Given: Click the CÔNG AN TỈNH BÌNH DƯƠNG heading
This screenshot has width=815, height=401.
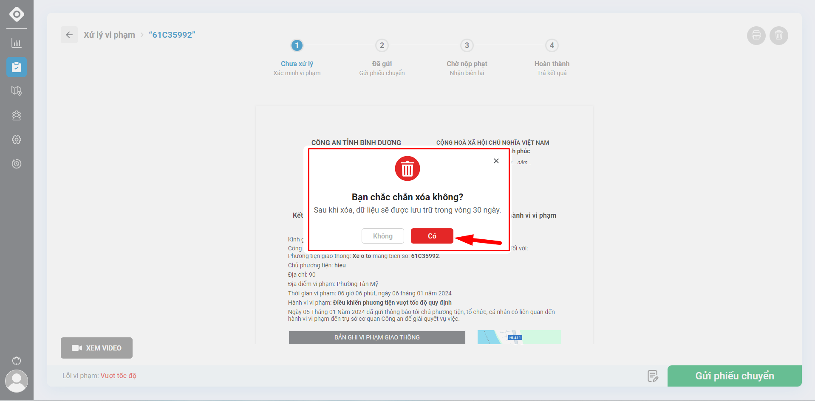Looking at the screenshot, I should (x=356, y=143).
